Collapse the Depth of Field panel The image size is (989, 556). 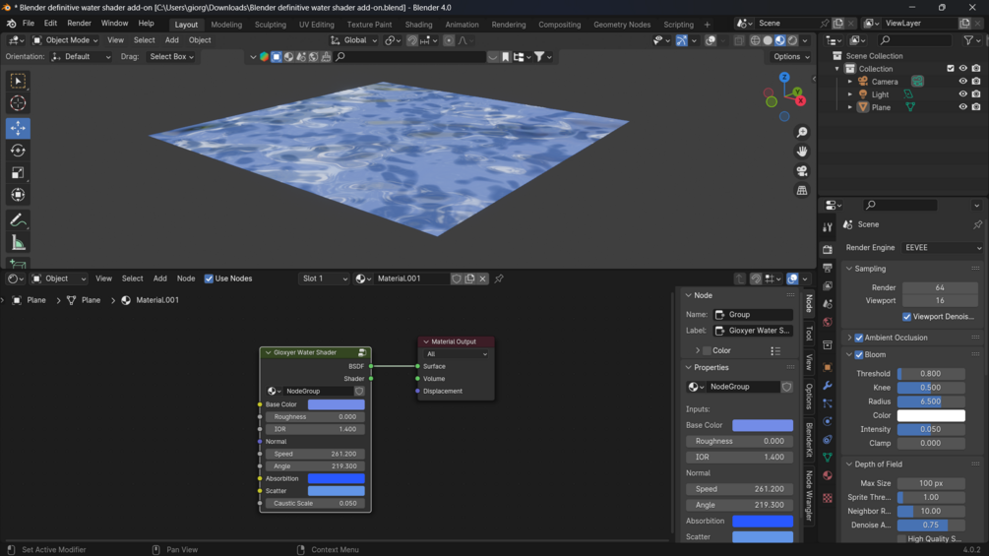click(x=849, y=464)
